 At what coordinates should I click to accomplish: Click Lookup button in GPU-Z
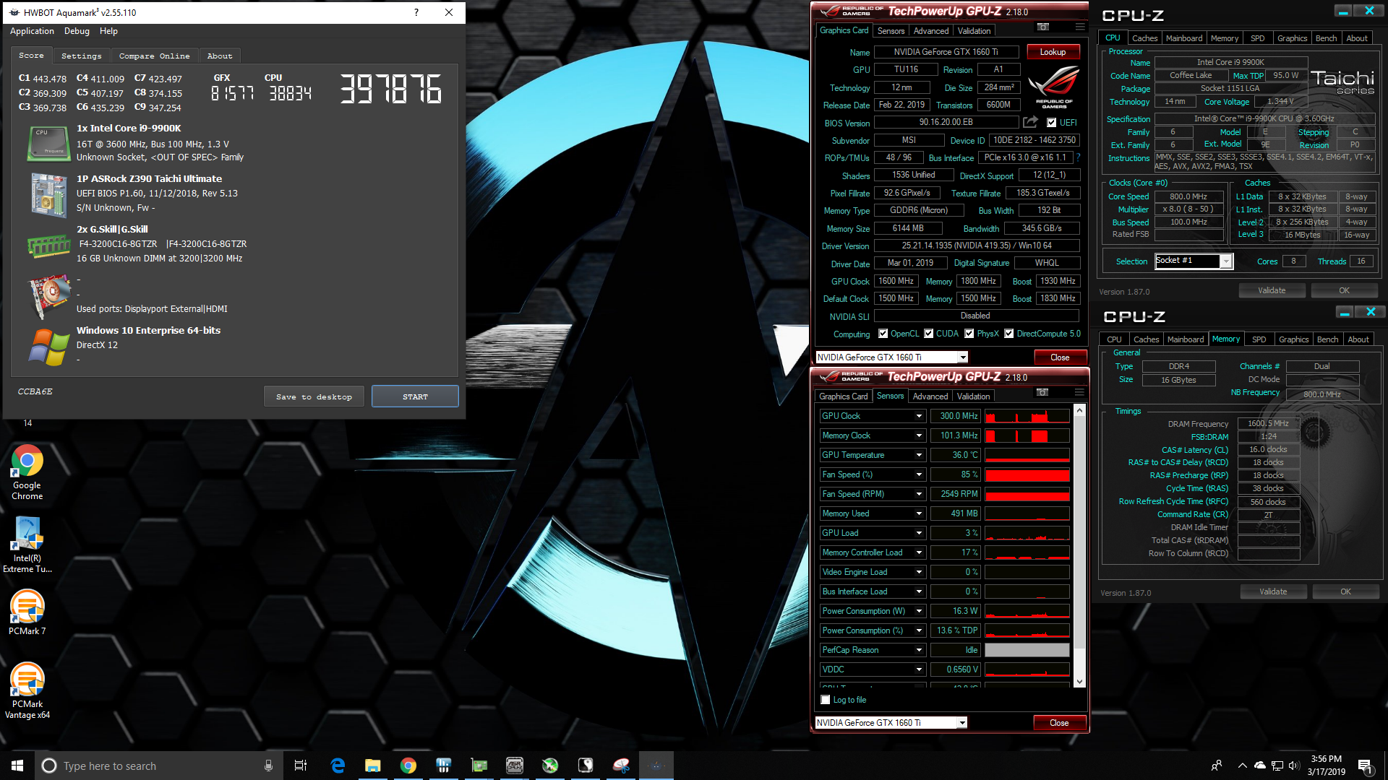[x=1053, y=52]
